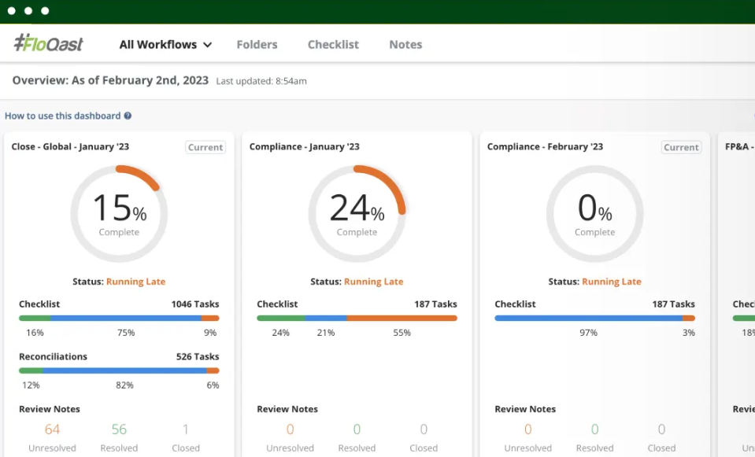This screenshot has width=755, height=457.
Task: Click Current badge on Compliance February card
Action: pyautogui.click(x=681, y=147)
